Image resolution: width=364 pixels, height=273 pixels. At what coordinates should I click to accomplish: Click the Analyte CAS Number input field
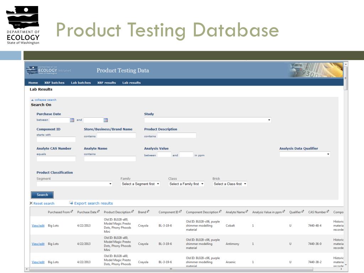pyautogui.click(x=56, y=159)
